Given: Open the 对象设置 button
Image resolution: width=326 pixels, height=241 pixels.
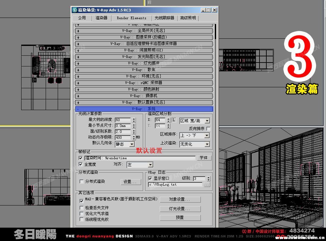Looking at the screenshot, I should tap(180, 199).
